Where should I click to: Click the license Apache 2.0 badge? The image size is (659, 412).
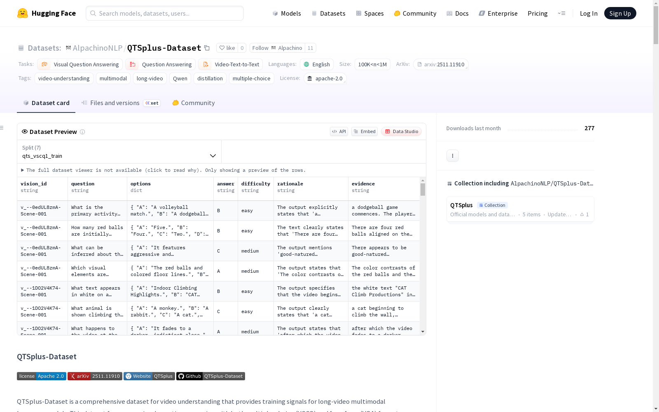42,376
